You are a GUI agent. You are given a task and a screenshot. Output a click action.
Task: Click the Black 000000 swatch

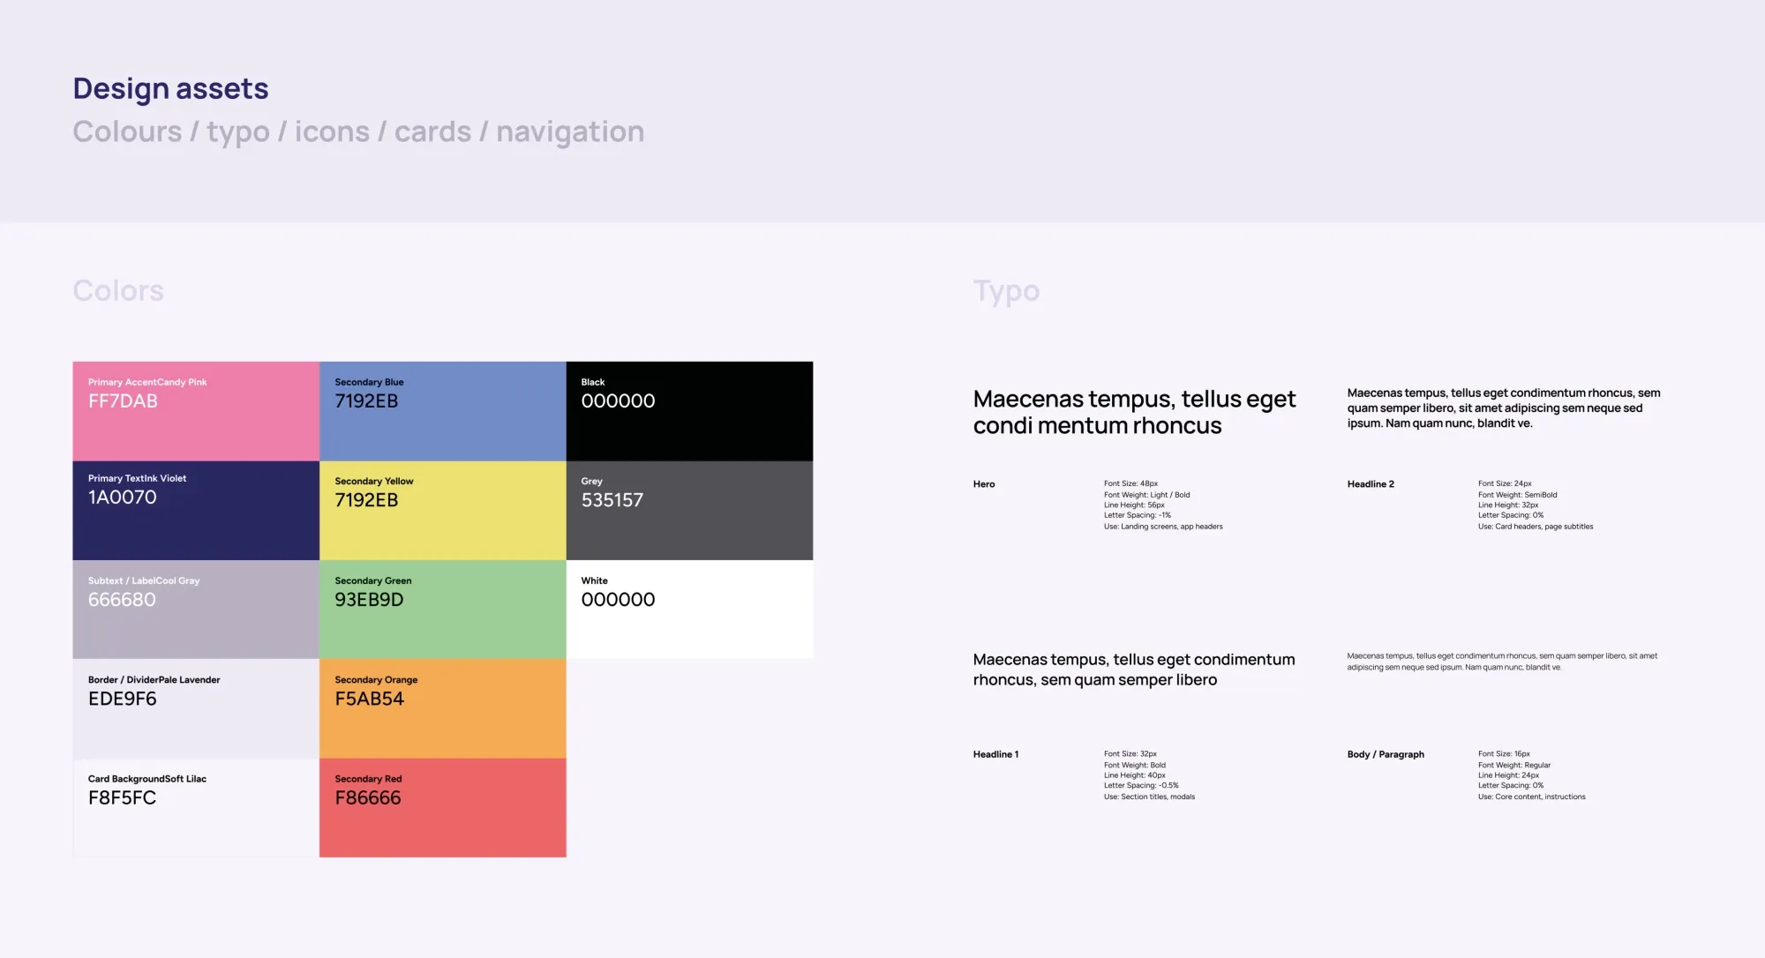pyautogui.click(x=689, y=411)
